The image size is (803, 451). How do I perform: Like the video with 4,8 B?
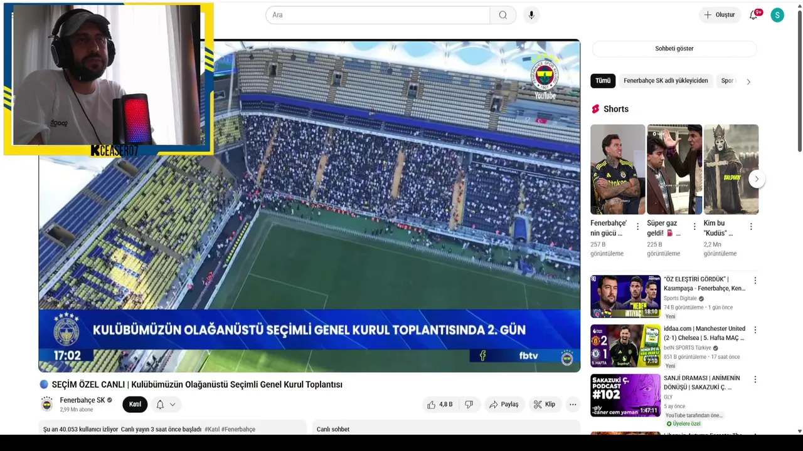(440, 405)
